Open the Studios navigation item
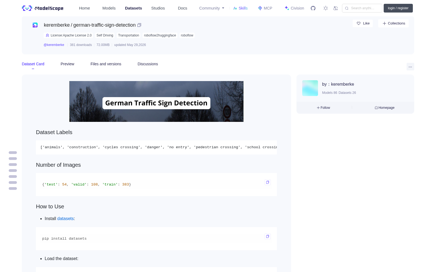This screenshot has width=436, height=272. (x=158, y=8)
